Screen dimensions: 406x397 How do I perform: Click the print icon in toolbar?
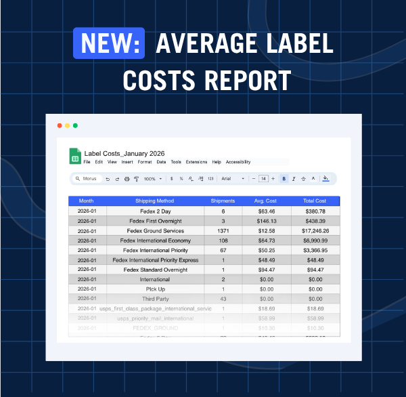tap(127, 179)
